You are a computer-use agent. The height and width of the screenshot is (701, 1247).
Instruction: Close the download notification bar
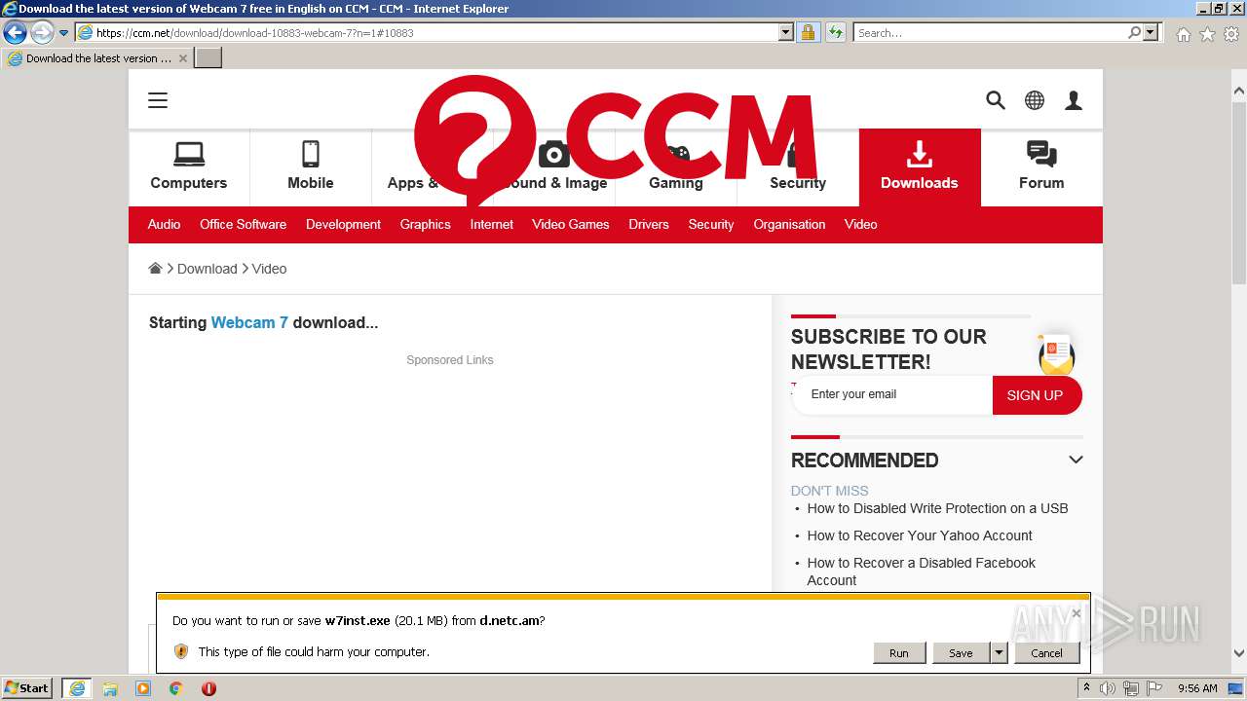tap(1076, 613)
